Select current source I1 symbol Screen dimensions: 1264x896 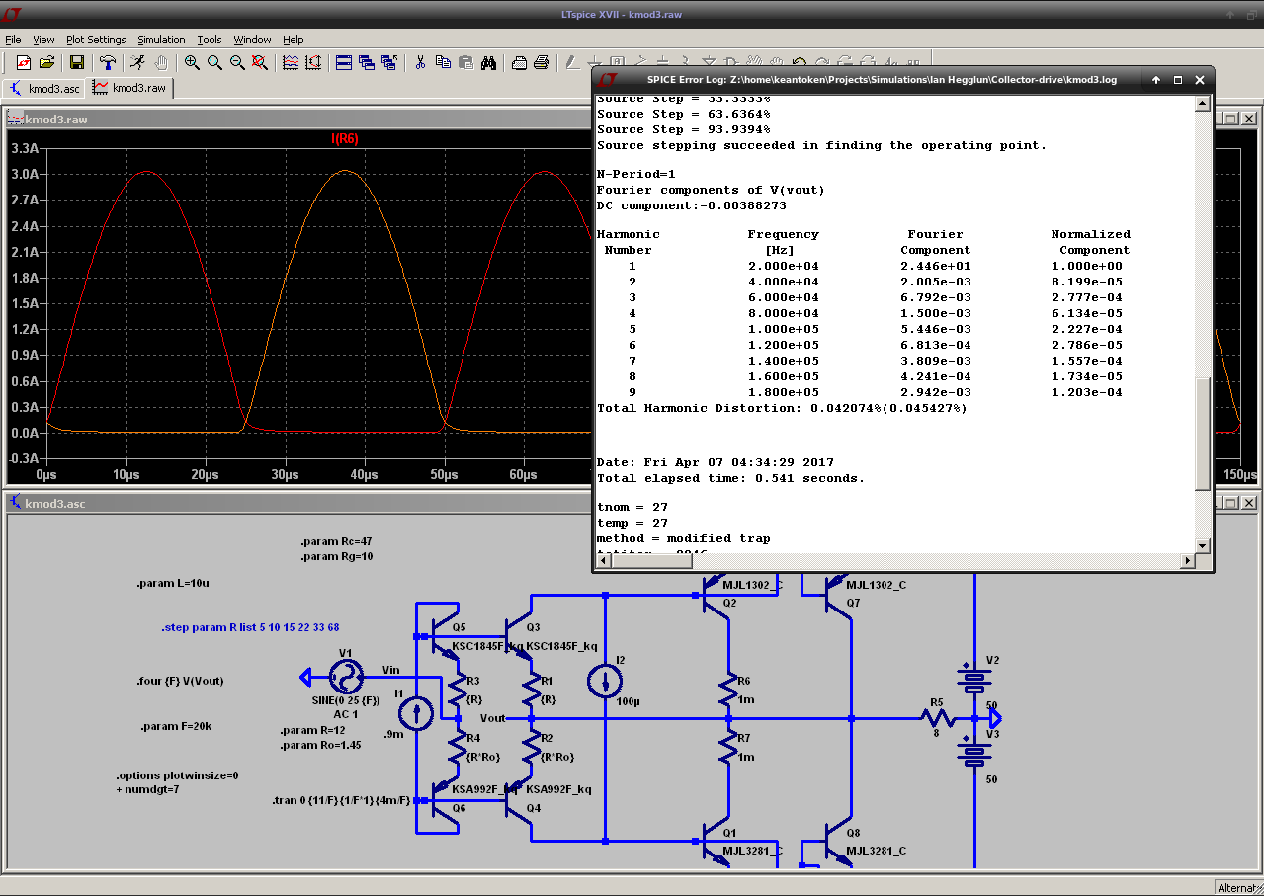[x=417, y=713]
